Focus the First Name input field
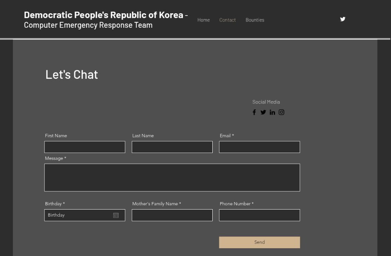 point(85,147)
